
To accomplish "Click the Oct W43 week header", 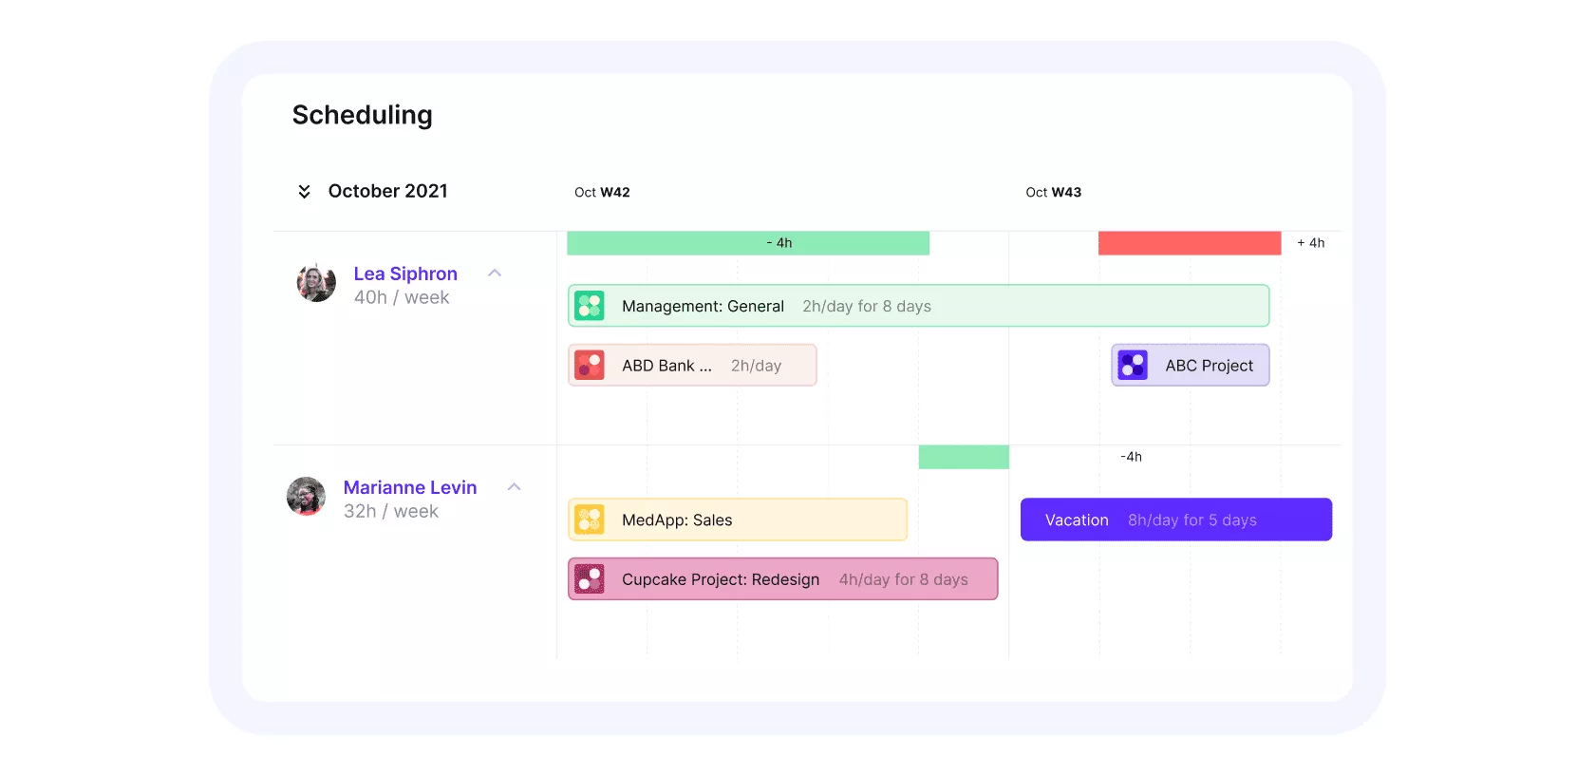I will pos(1054,192).
